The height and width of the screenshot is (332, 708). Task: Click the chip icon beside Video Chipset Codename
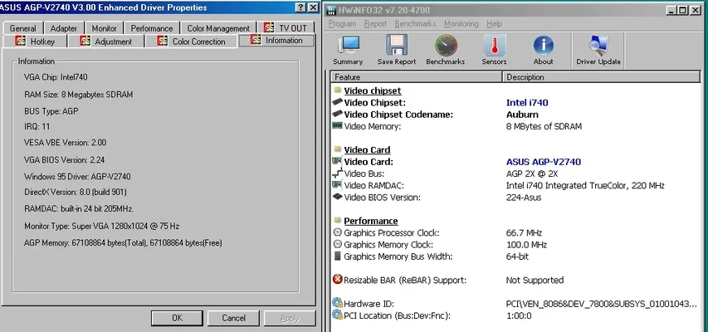337,114
